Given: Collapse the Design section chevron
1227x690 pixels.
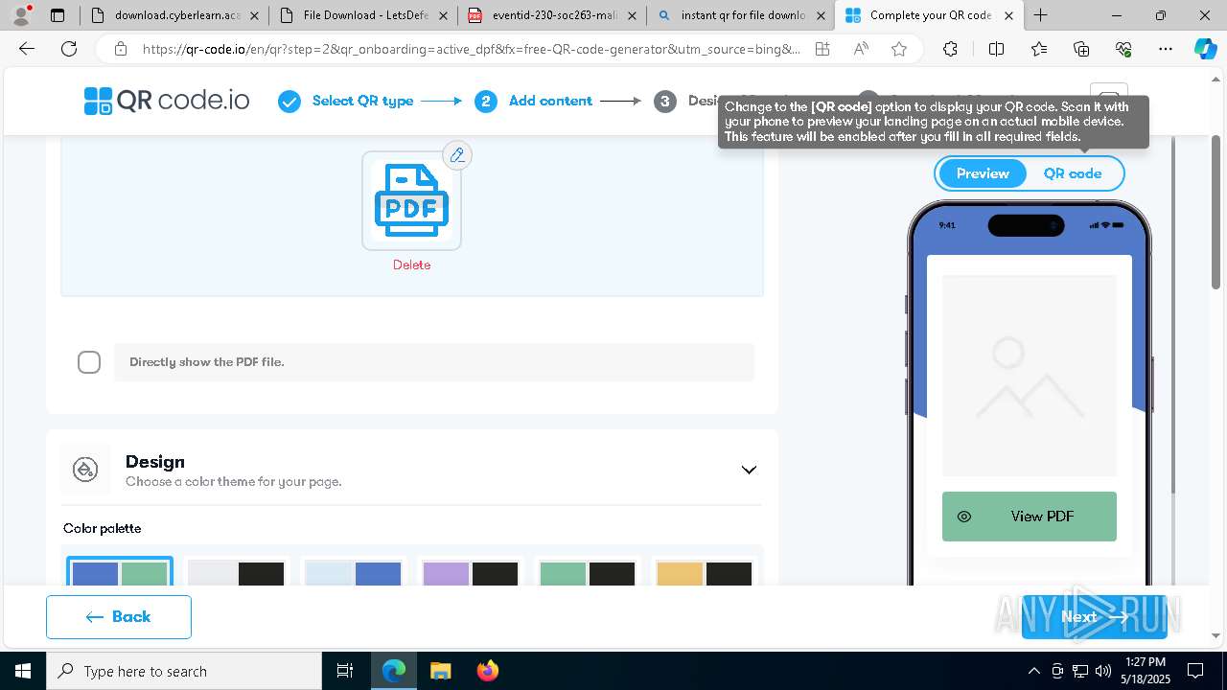Looking at the screenshot, I should (749, 470).
